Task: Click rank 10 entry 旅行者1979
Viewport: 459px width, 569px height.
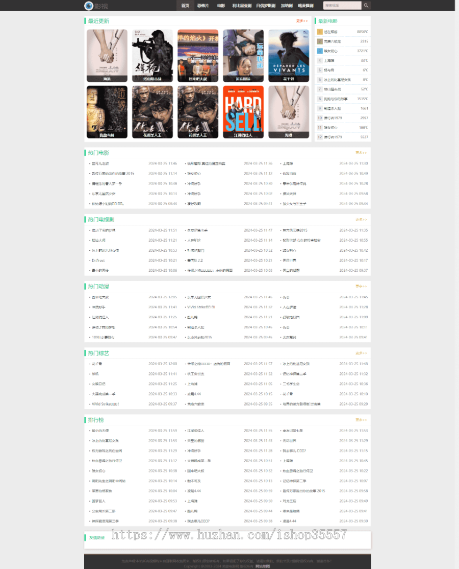Action: point(333,118)
